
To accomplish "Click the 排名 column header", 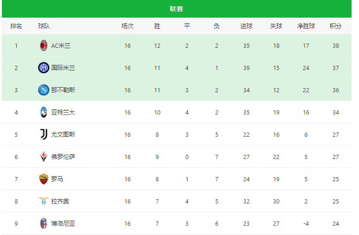I will click(x=16, y=26).
